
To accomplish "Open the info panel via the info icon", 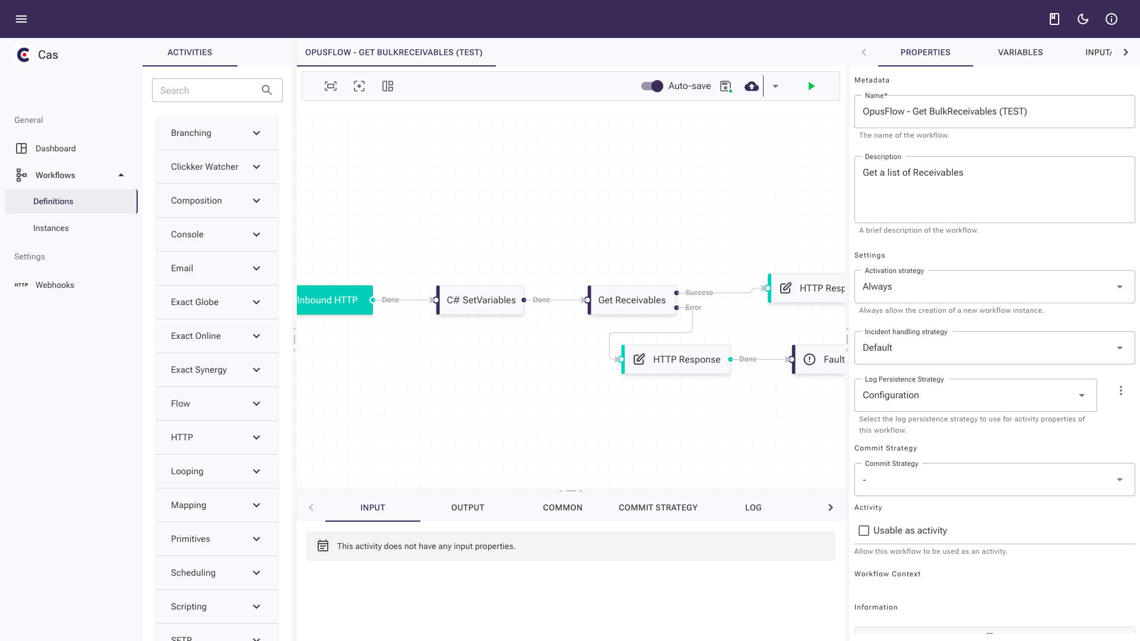I will 1111,19.
